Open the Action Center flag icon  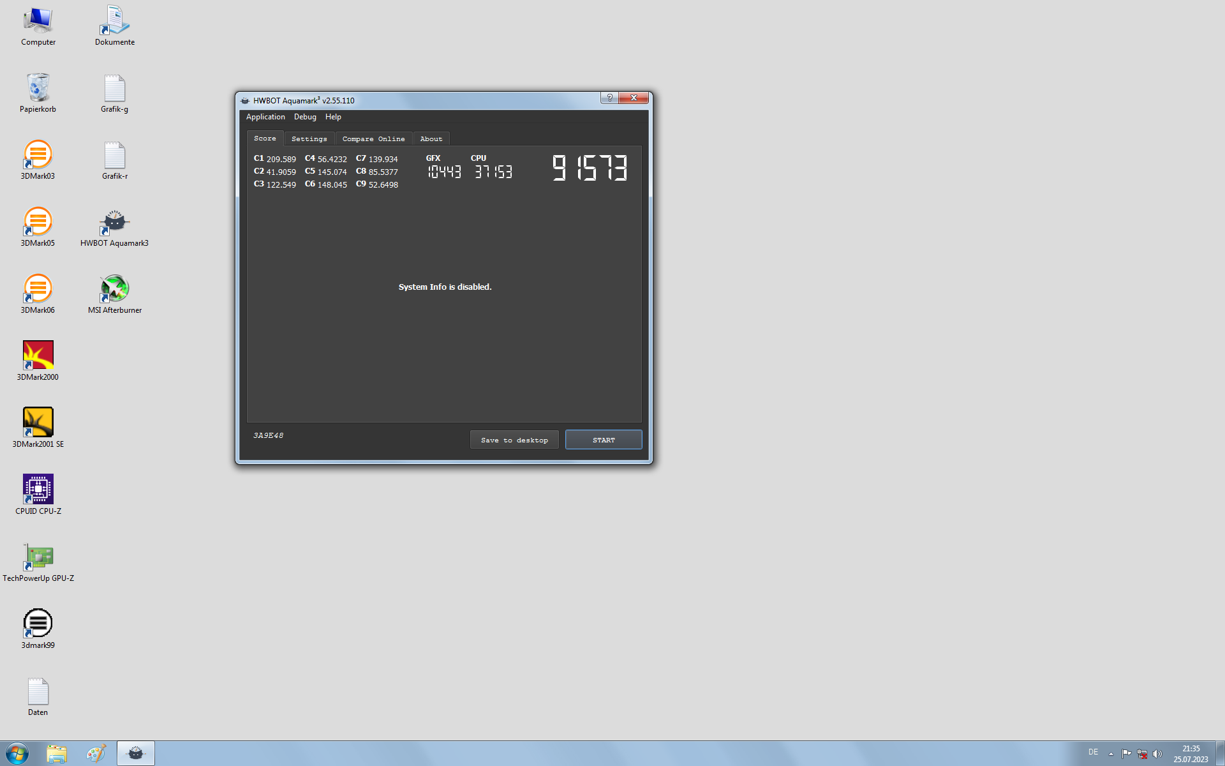pos(1126,754)
